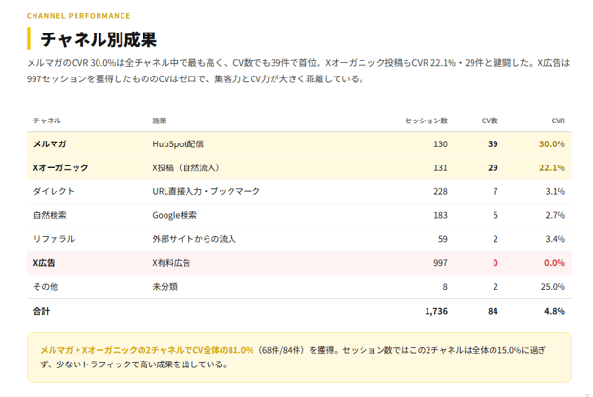Click URL直接入力・ブックマーク cell
593x397 pixels.
206,191
